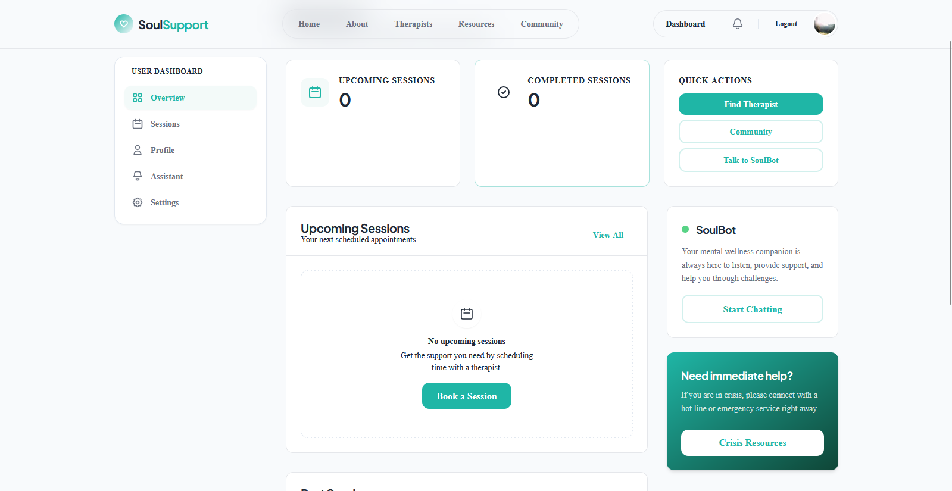952x491 pixels.
Task: Click the No upcoming sessions text
Action: pyautogui.click(x=467, y=341)
